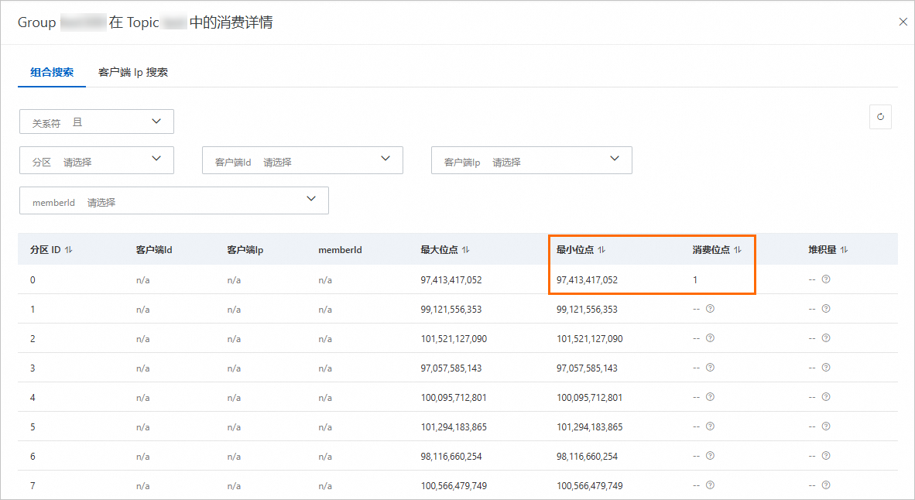The width and height of the screenshot is (915, 500).
Task: Select max offset 100,566,479,749 cell
Action: (454, 486)
